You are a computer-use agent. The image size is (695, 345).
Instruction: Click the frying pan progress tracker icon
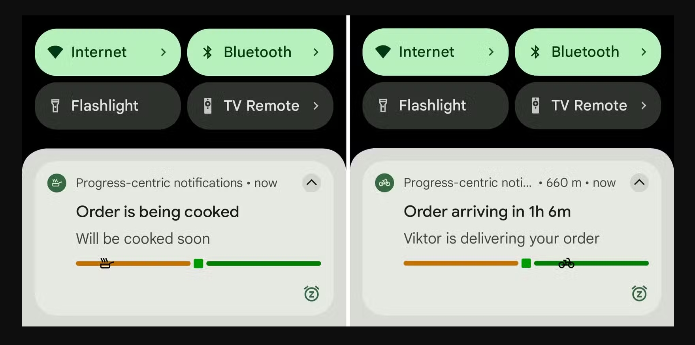(107, 263)
